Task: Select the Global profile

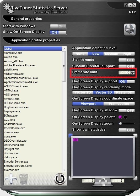Action: coord(33,49)
